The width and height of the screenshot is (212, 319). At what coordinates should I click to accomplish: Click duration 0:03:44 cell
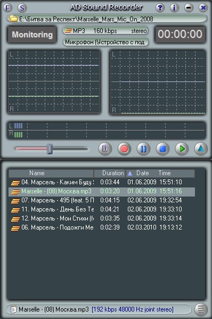[x=110, y=182]
